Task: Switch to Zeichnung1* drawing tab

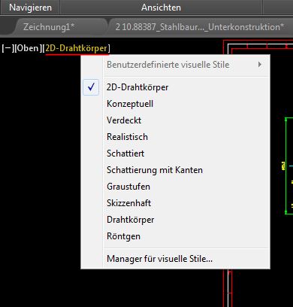Action: pyautogui.click(x=49, y=27)
